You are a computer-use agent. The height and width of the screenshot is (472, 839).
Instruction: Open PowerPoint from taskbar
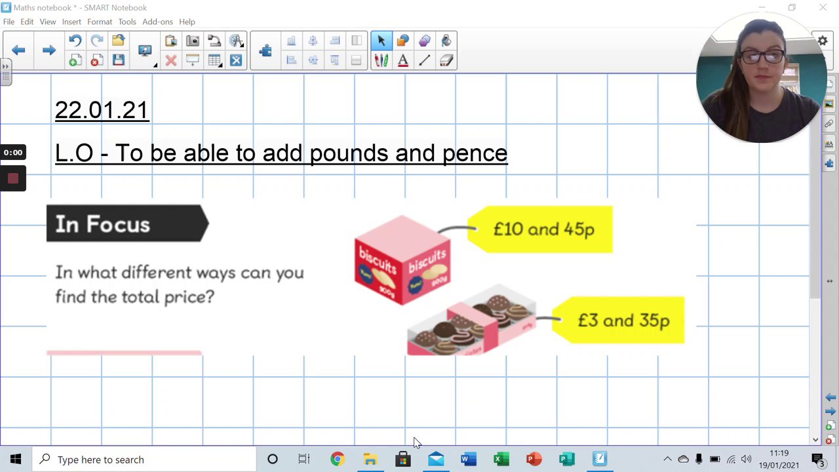point(534,460)
